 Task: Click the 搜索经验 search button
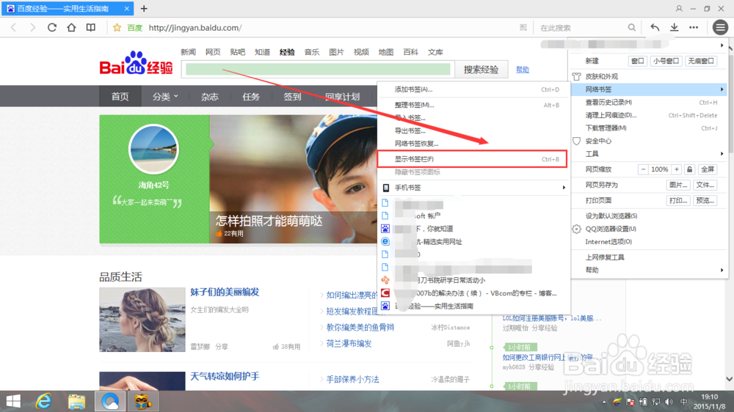click(x=481, y=70)
